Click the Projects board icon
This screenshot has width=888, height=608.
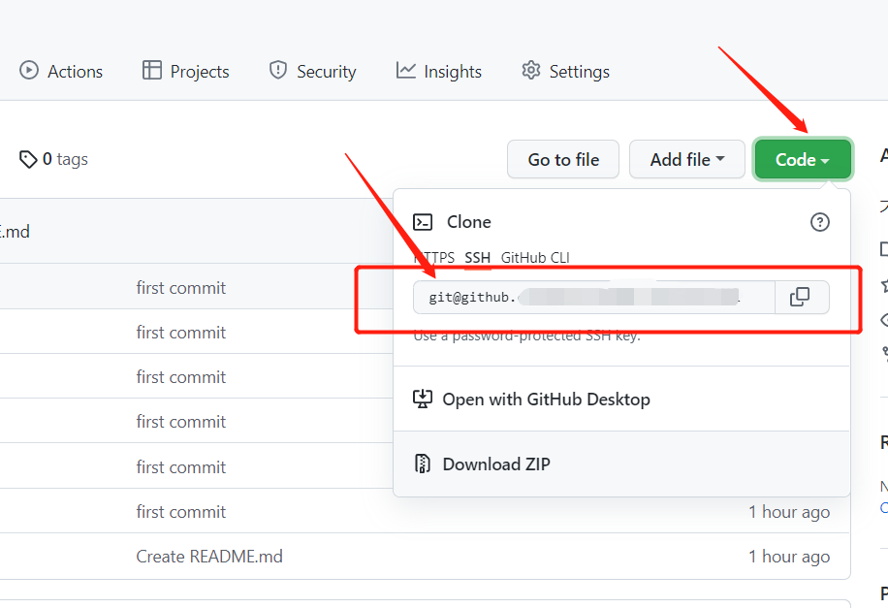[152, 70]
